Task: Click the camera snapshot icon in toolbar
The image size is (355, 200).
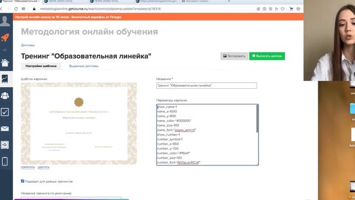Action: point(265,9)
